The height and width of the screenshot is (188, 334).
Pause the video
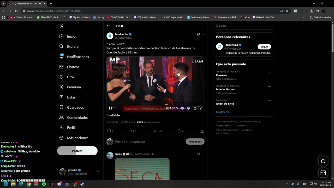tap(110, 108)
